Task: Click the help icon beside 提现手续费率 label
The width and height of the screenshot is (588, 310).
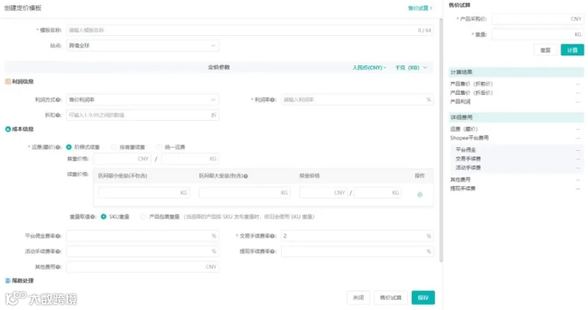Action: pos(272,252)
